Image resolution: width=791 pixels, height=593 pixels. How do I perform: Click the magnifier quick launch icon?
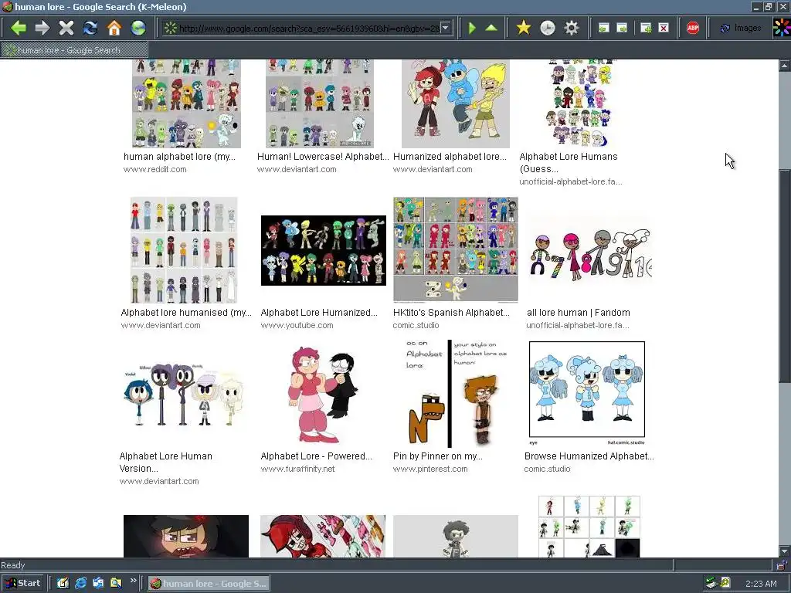tap(116, 584)
